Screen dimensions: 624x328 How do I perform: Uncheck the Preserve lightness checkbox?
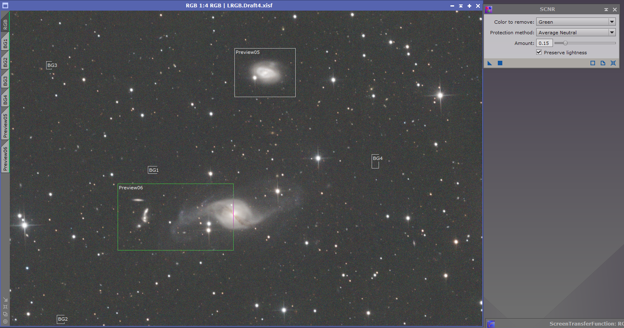pos(539,53)
